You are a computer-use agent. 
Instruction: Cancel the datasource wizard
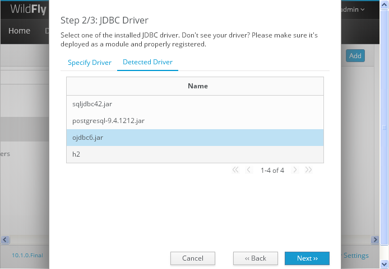coord(193,258)
